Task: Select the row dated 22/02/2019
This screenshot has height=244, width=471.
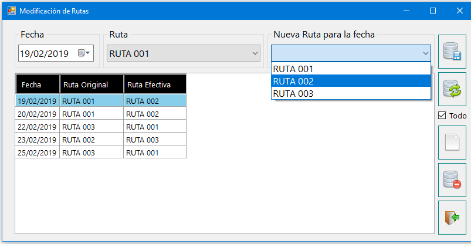Action: pyautogui.click(x=101, y=127)
